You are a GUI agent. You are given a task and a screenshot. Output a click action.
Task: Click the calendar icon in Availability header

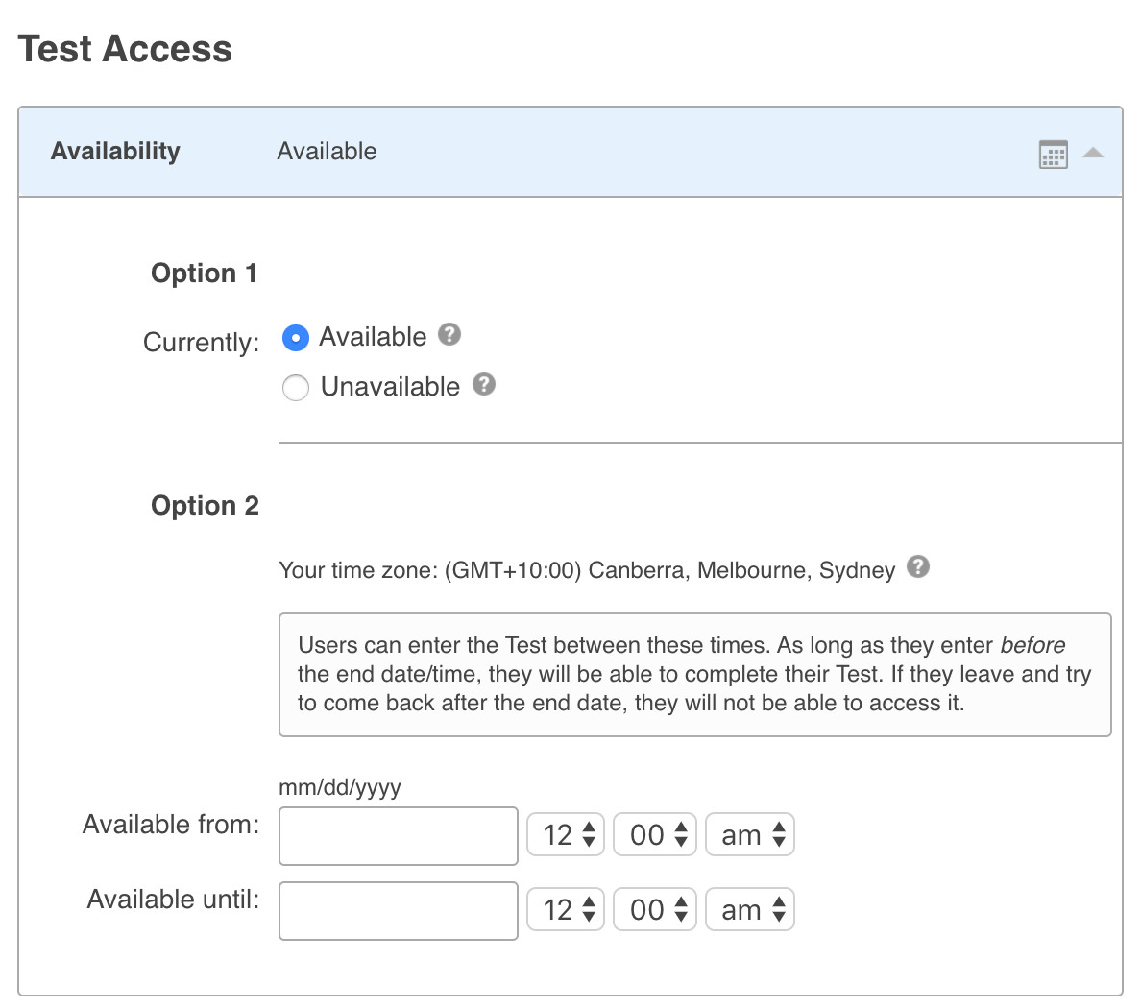click(x=1053, y=154)
